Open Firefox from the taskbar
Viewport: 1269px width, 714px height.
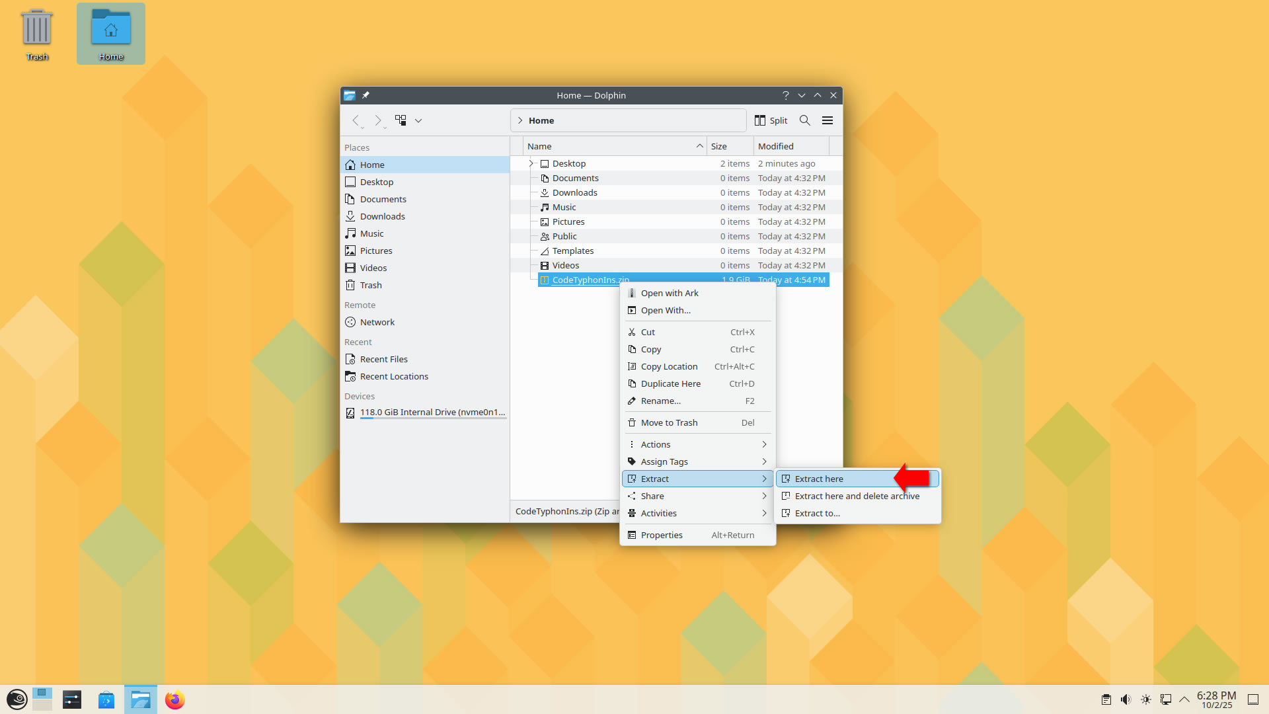pyautogui.click(x=174, y=699)
